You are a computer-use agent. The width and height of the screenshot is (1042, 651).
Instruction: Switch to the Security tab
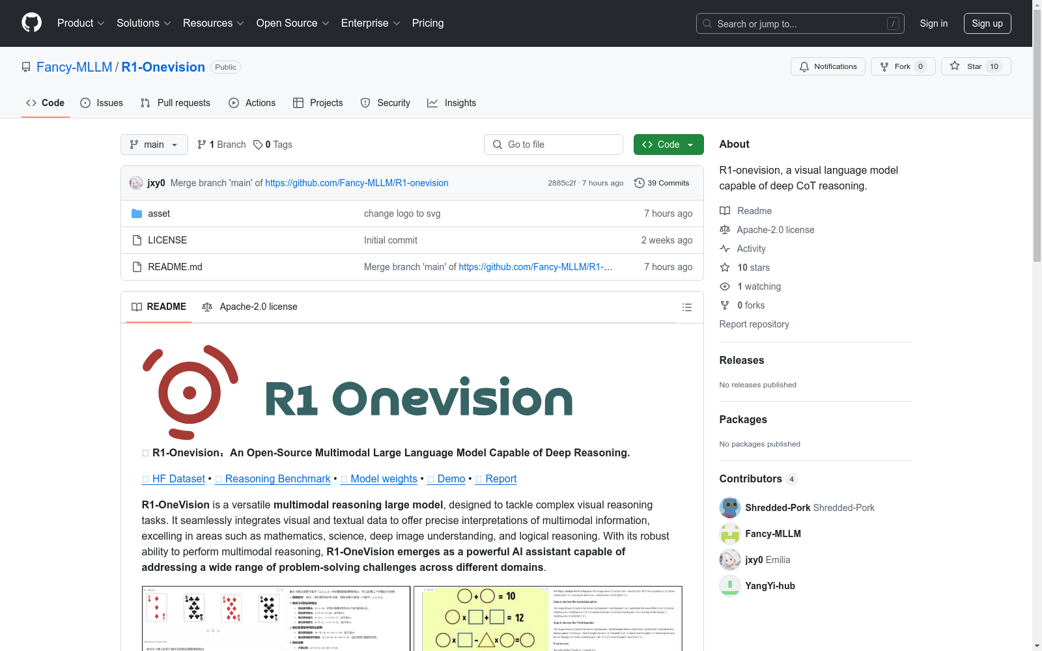[386, 103]
